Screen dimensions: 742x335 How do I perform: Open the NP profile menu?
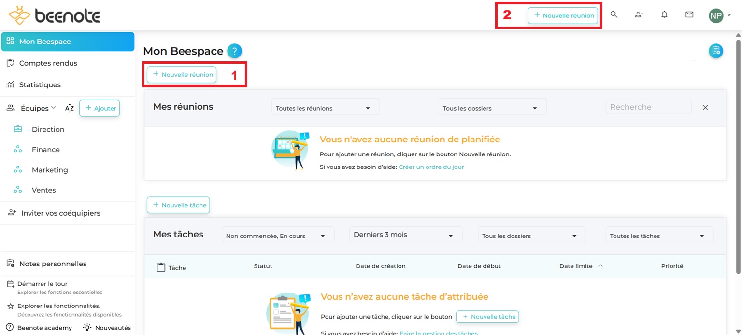720,15
